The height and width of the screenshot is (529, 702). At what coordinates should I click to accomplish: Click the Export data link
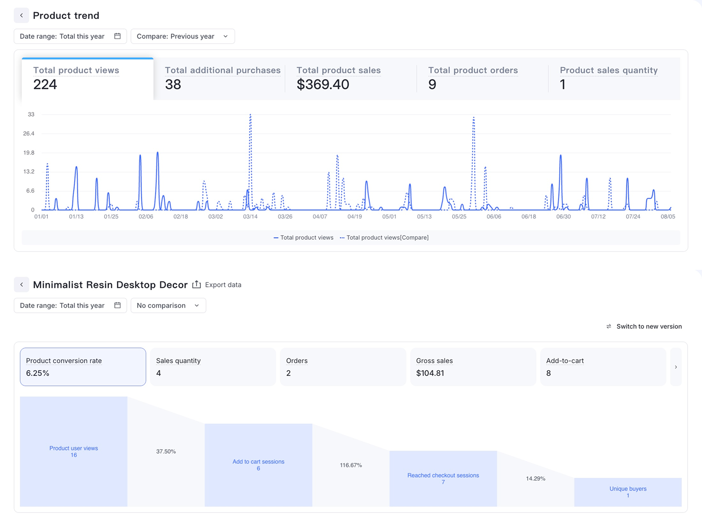223,285
